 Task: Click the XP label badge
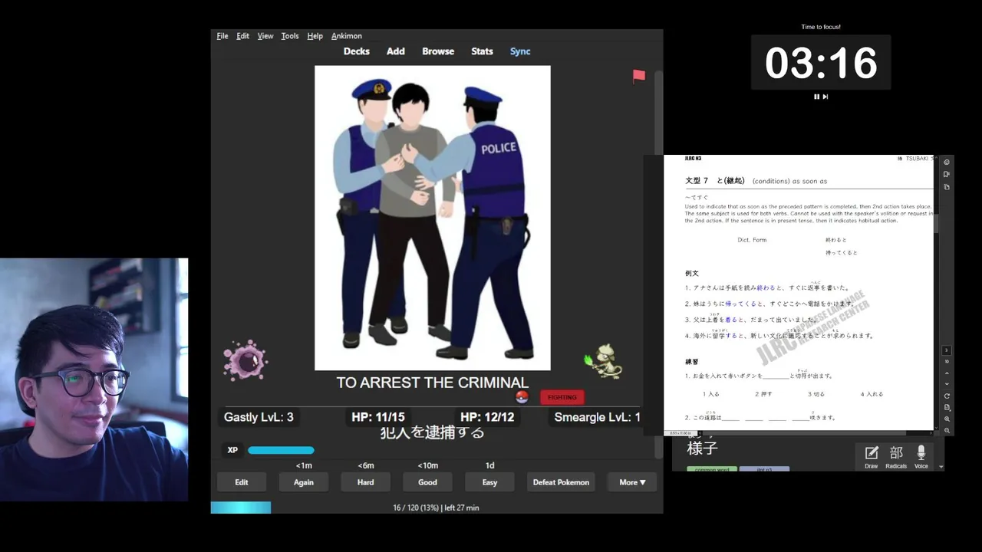pos(232,450)
